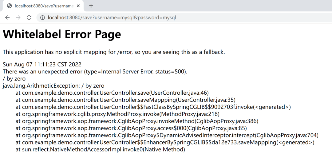
Task: Reload the current page
Action: pos(29,18)
